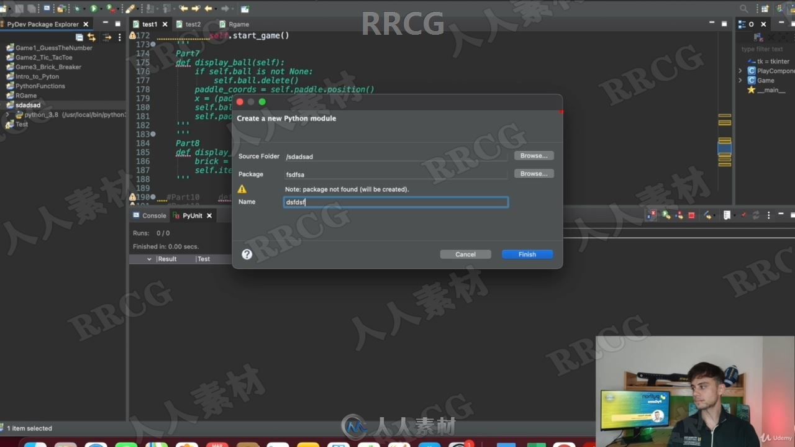795x447 pixels.
Task: Select the Game3_Brick_Breaker project
Action: [x=44, y=67]
